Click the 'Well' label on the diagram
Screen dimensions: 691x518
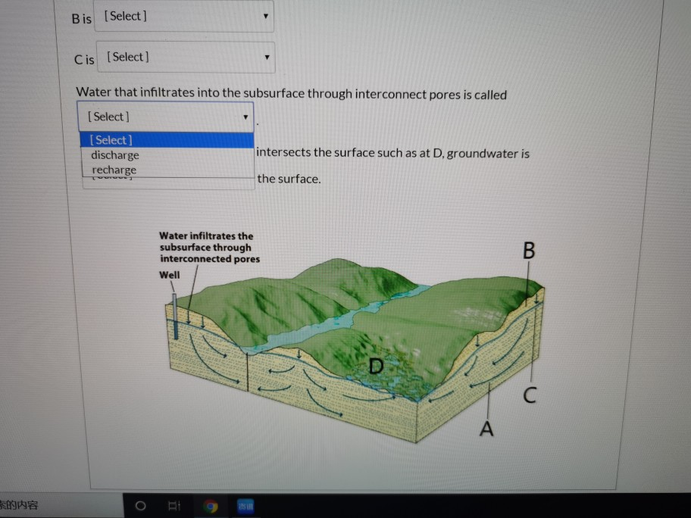pyautogui.click(x=168, y=275)
